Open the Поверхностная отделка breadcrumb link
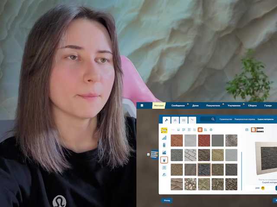Viewport: 277px width, 207px height. tap(245, 119)
